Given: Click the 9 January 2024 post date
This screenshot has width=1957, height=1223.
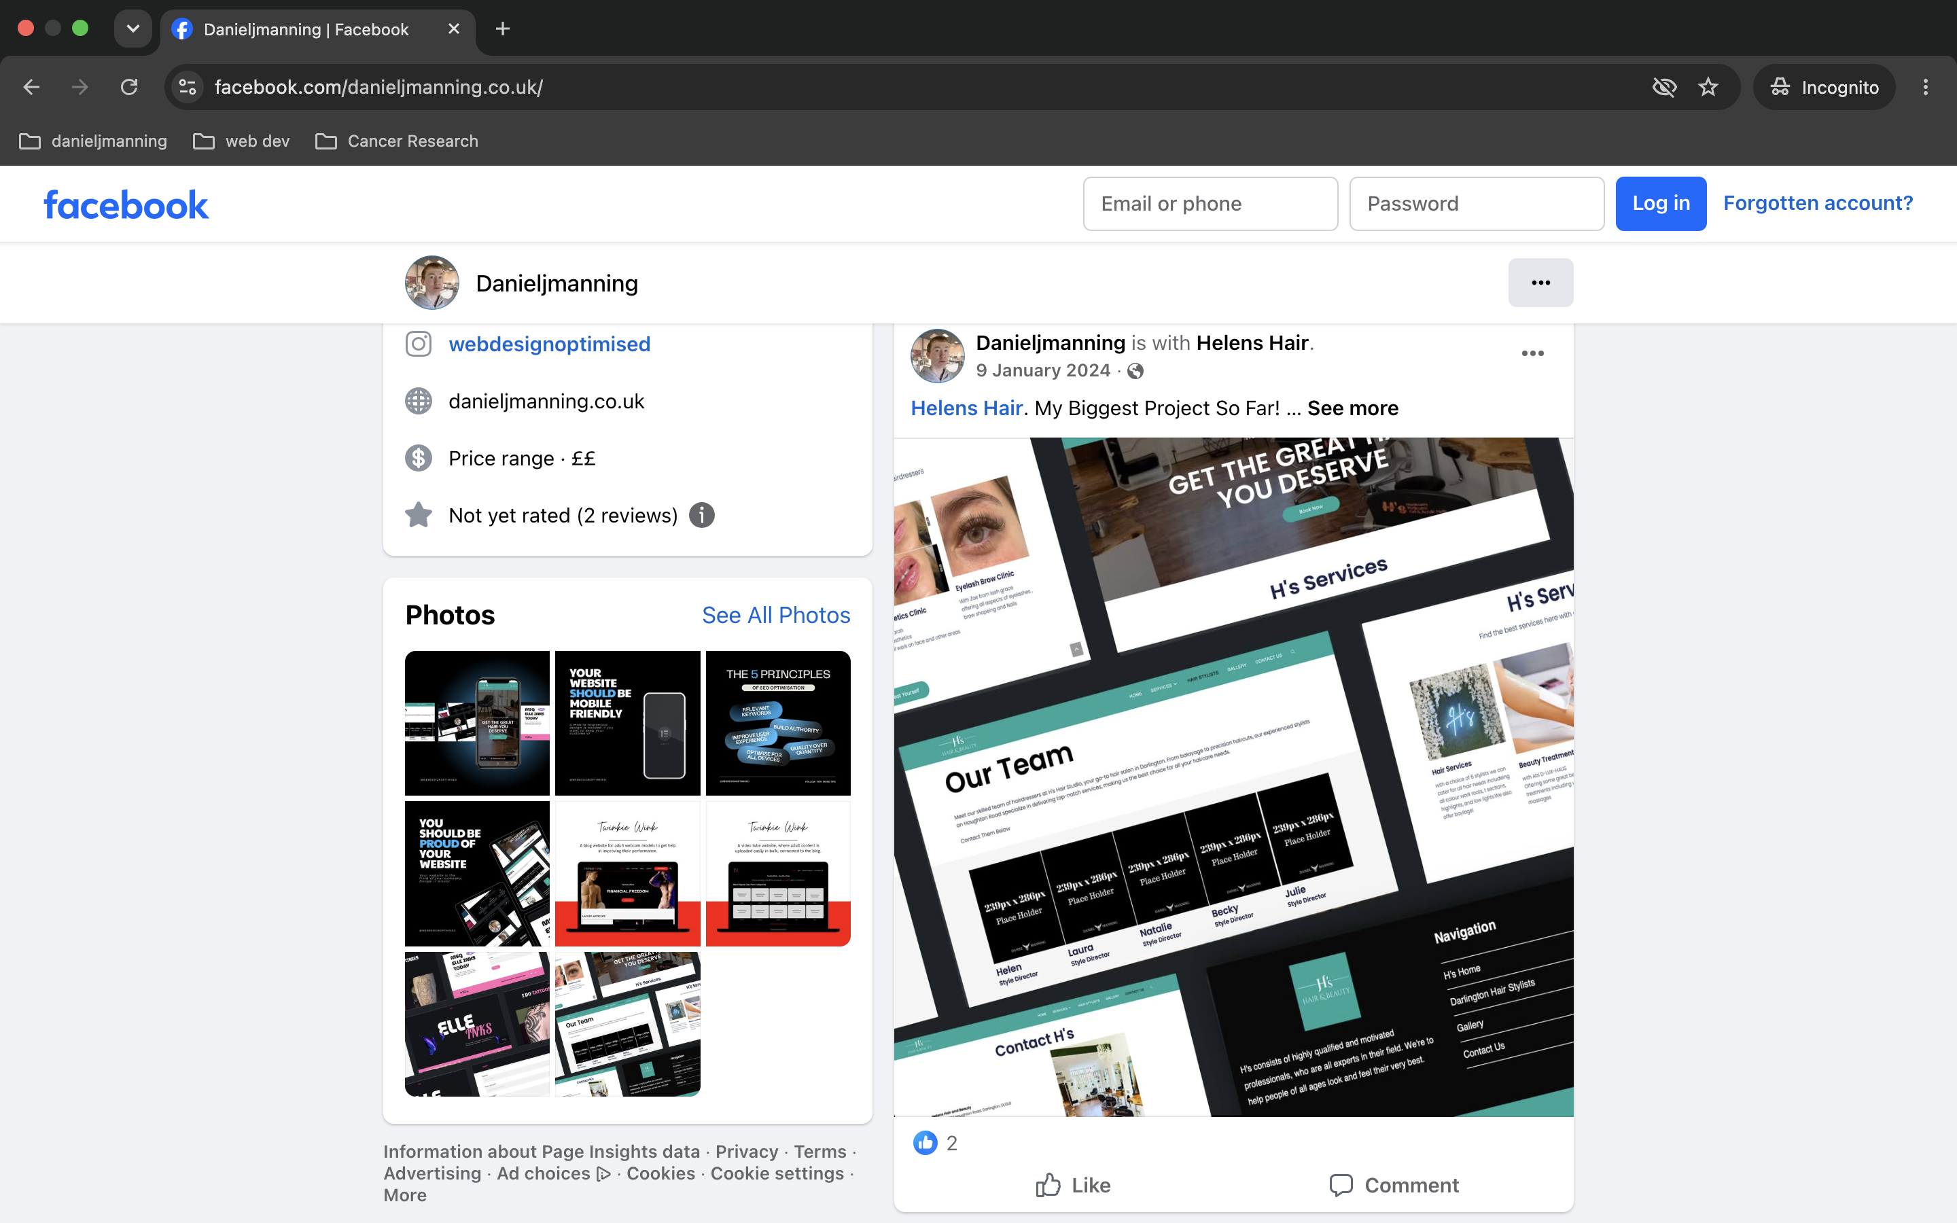Looking at the screenshot, I should tap(1043, 370).
